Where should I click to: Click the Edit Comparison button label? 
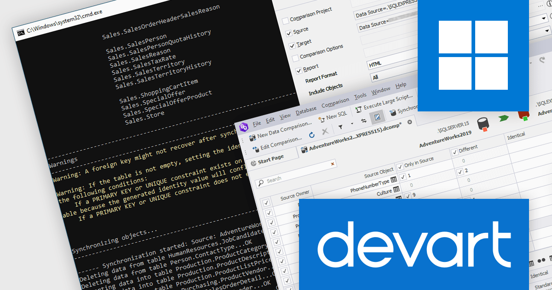click(281, 143)
